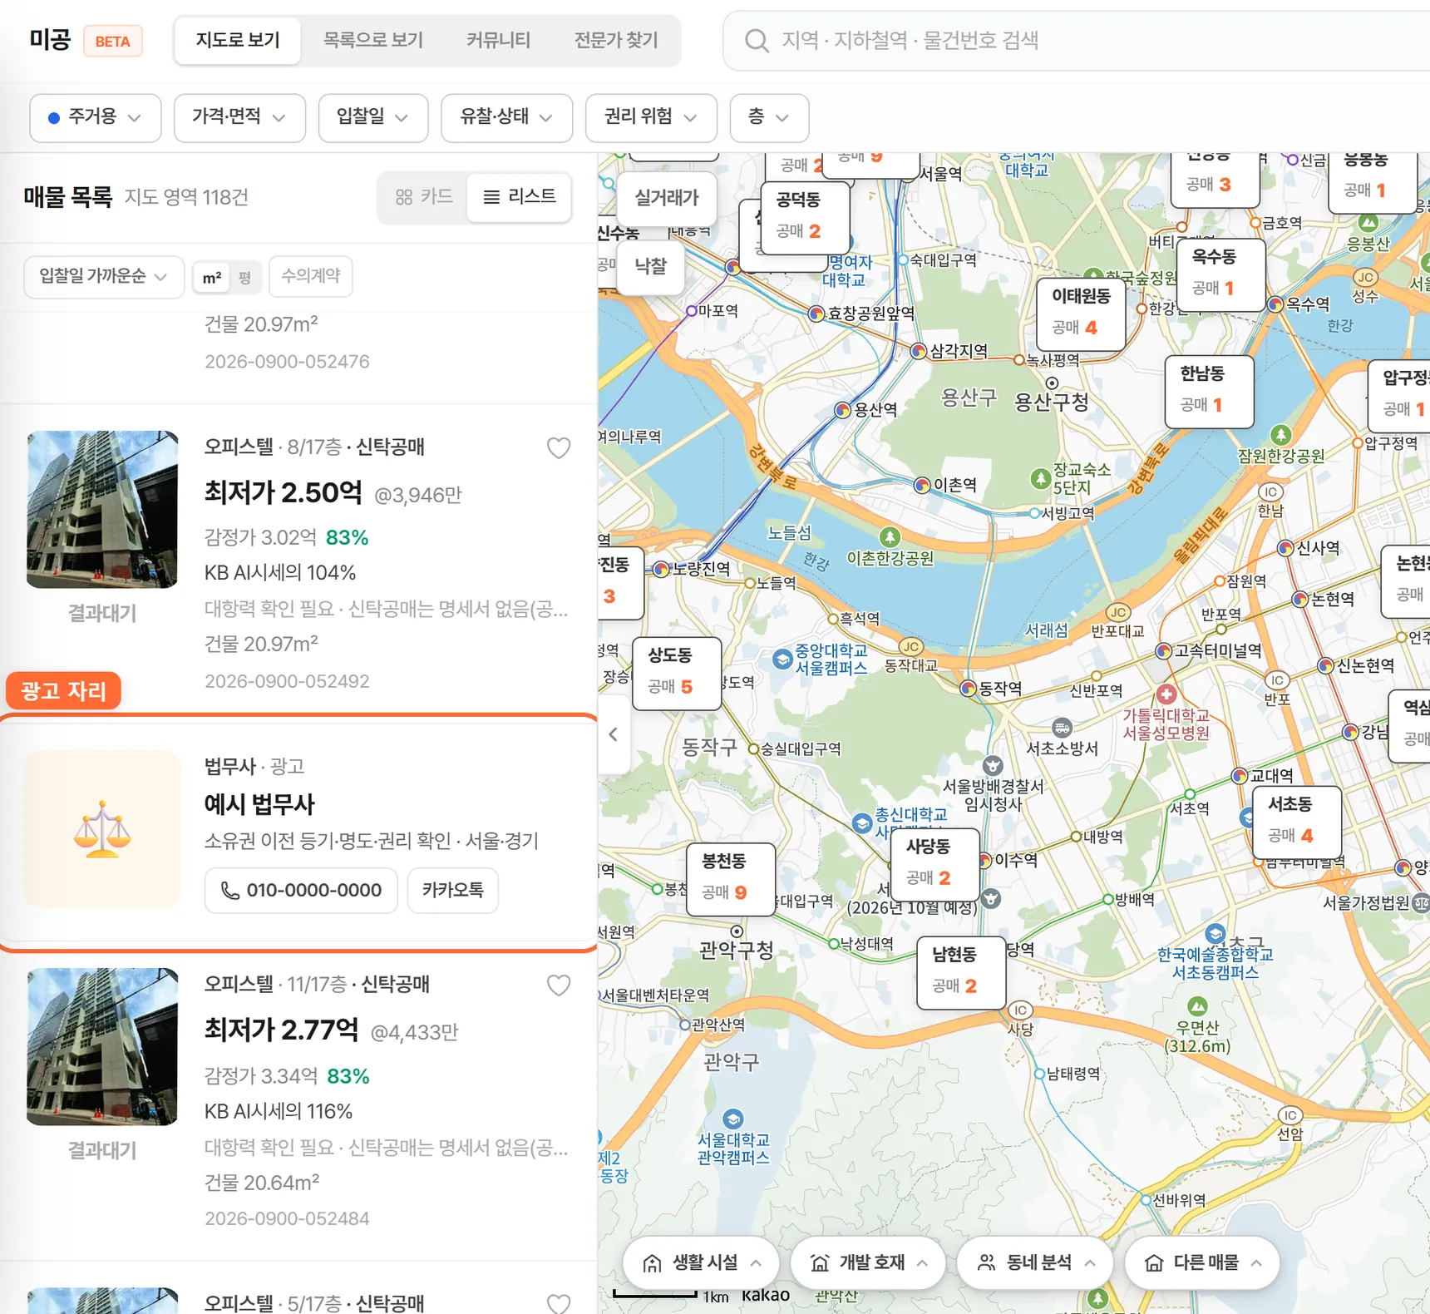The width and height of the screenshot is (1430, 1314).
Task: Favorite the 5/17층 오피스텔 listing heart
Action: pyautogui.click(x=559, y=1303)
